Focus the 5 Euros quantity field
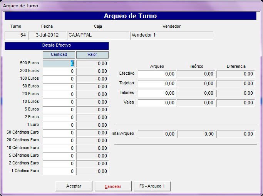This screenshot has width=263, height=196. point(59,110)
